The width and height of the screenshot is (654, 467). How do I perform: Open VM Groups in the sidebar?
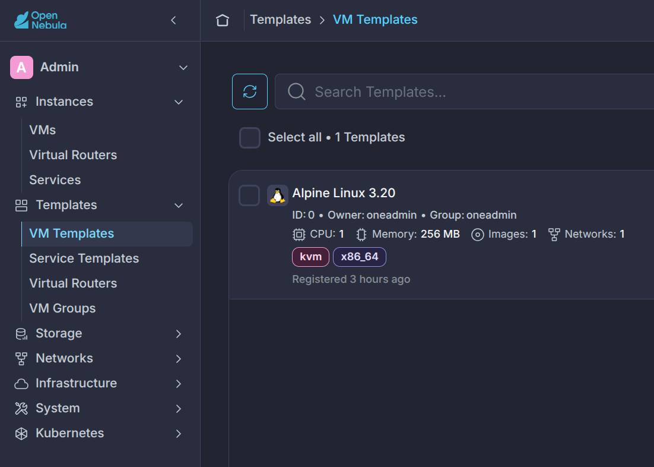pos(62,308)
